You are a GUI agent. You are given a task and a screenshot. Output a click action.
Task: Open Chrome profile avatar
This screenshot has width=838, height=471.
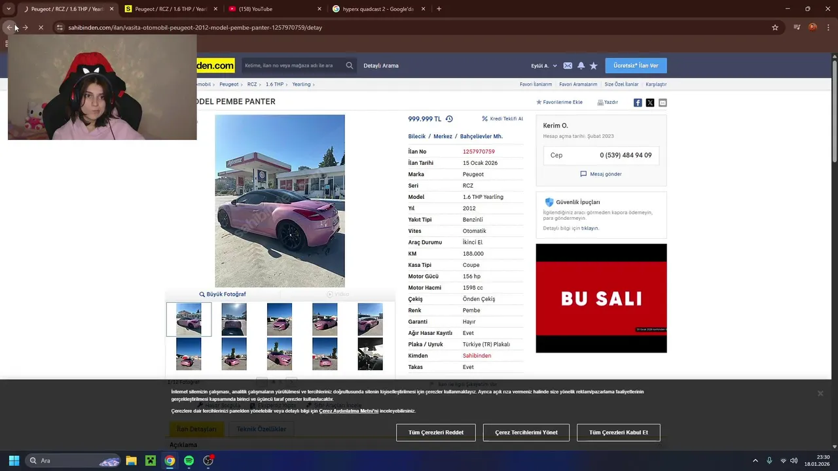tap(812, 27)
